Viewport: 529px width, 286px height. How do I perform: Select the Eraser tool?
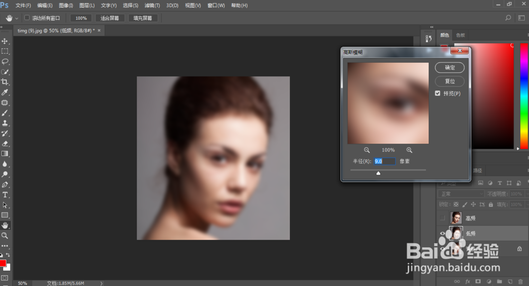tap(5, 144)
